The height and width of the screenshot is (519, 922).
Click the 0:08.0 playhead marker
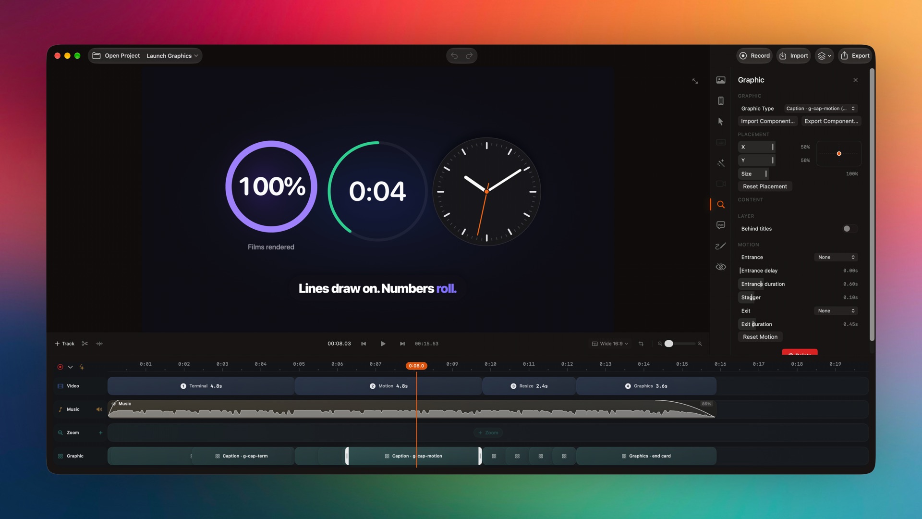click(416, 366)
